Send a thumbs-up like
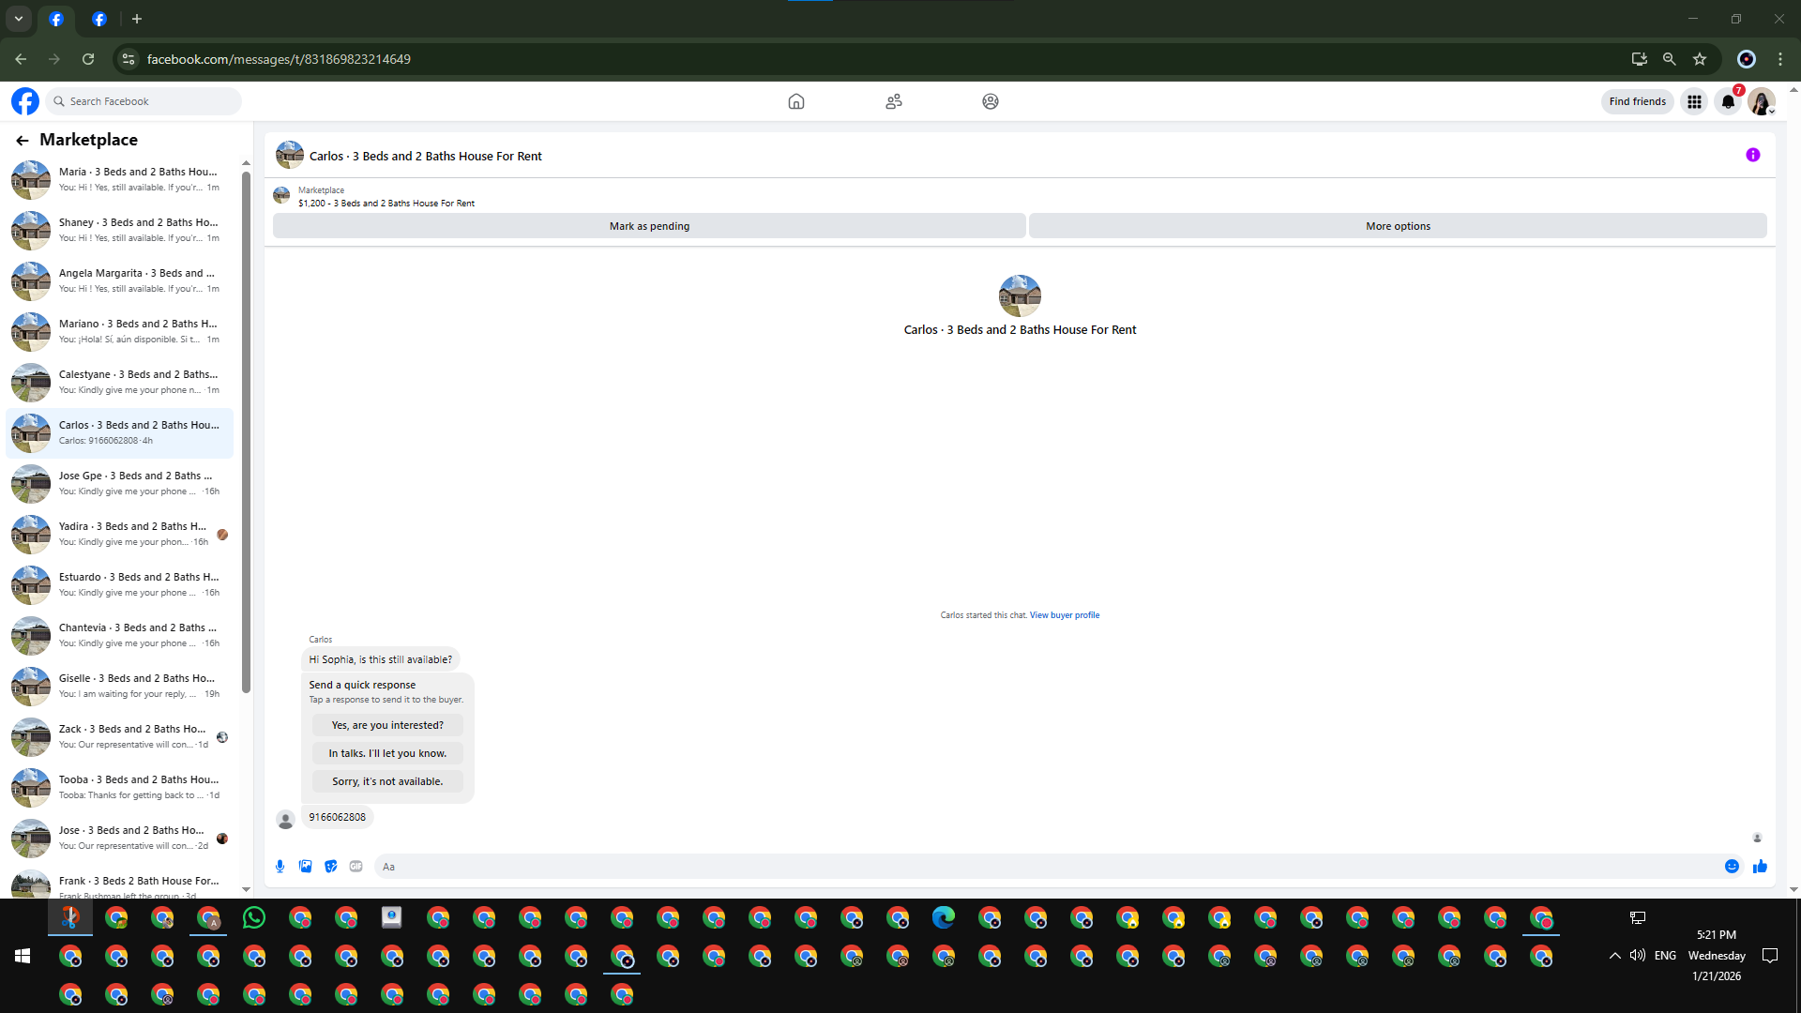The height and width of the screenshot is (1013, 1801). pyautogui.click(x=1760, y=867)
